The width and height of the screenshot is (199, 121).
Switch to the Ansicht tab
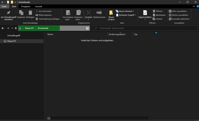(38, 6)
